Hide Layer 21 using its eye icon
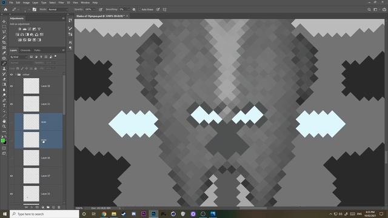388x218 pixels. [x=12, y=104]
